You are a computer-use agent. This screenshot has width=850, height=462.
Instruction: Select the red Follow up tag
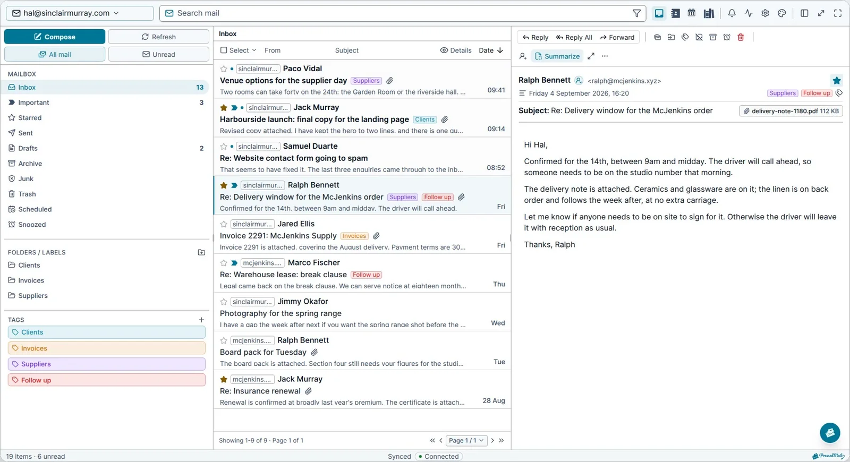107,380
